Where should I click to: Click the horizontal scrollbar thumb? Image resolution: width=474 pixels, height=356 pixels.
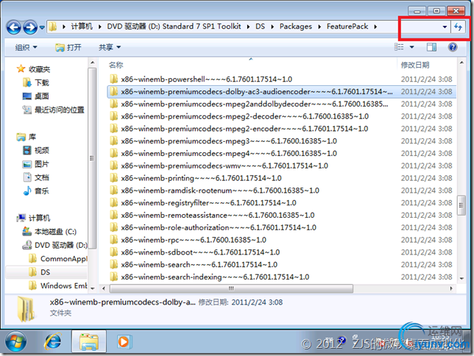click(x=231, y=288)
